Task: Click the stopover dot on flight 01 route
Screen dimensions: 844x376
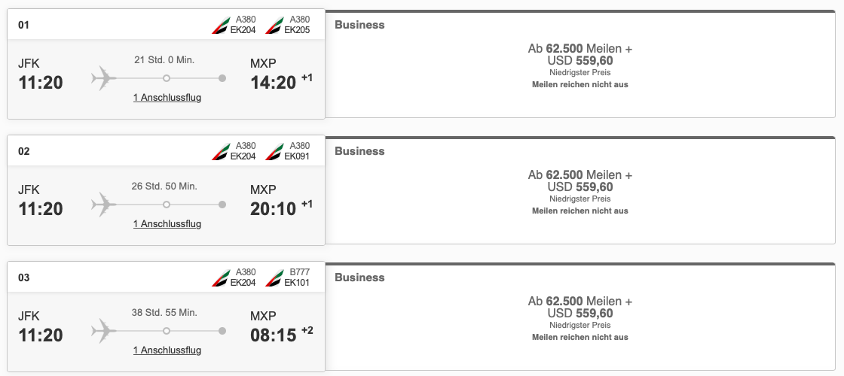Action: pyautogui.click(x=167, y=78)
